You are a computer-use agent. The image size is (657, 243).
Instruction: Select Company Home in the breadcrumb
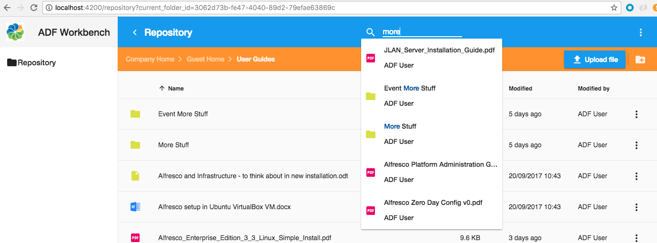150,59
